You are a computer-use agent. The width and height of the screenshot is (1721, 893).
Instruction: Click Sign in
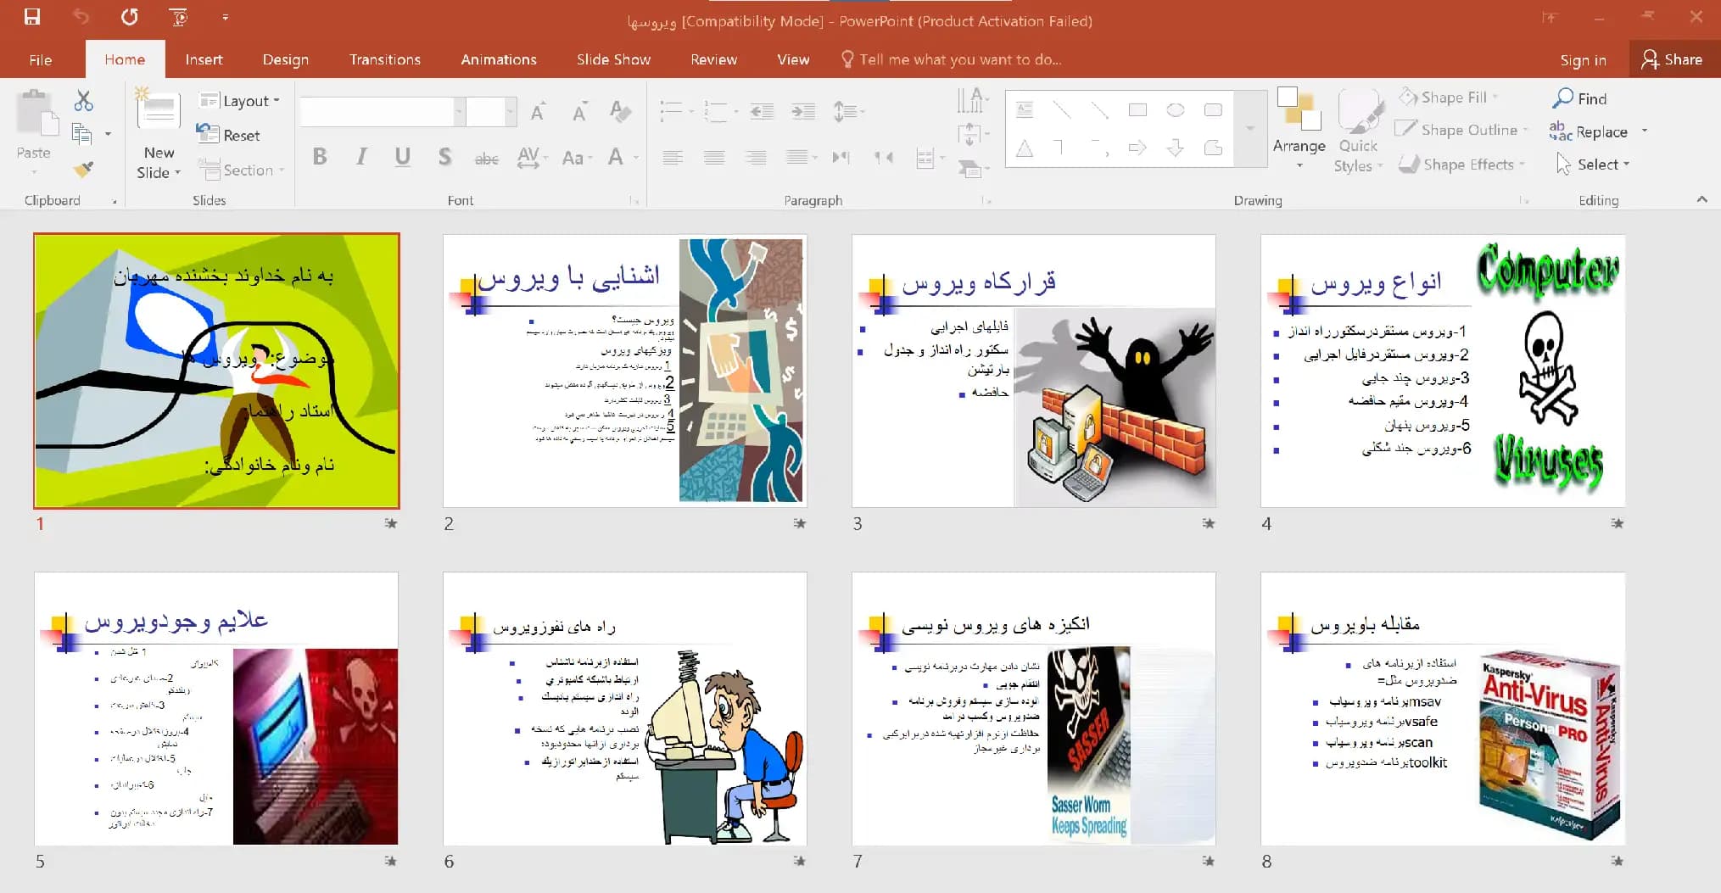coord(1583,59)
